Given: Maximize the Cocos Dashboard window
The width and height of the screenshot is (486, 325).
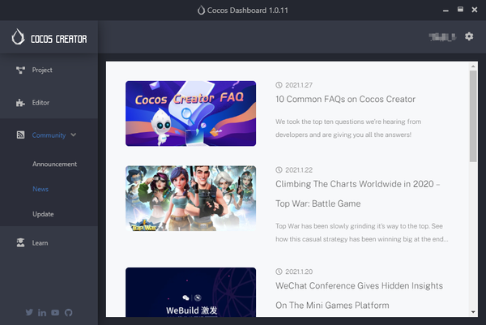Looking at the screenshot, I should pyautogui.click(x=460, y=10).
